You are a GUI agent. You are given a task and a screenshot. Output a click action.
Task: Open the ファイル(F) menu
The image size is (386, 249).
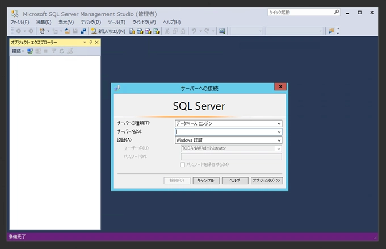20,22
